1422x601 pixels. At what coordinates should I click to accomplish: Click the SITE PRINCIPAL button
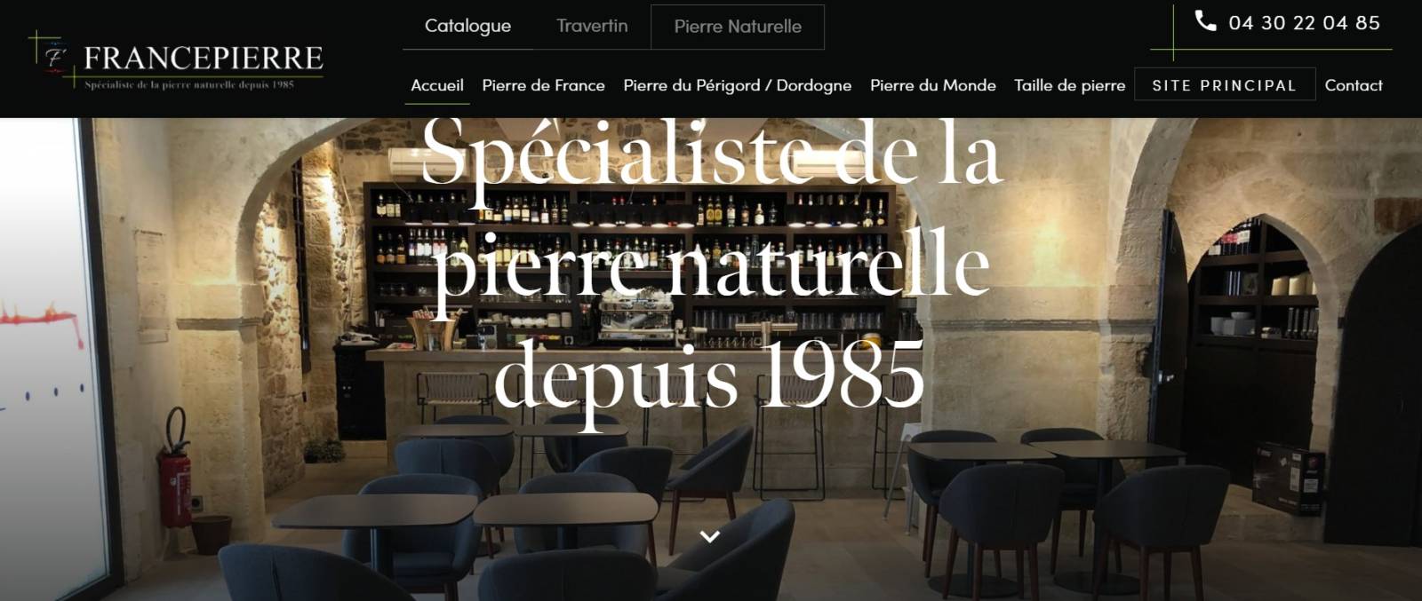1224,85
